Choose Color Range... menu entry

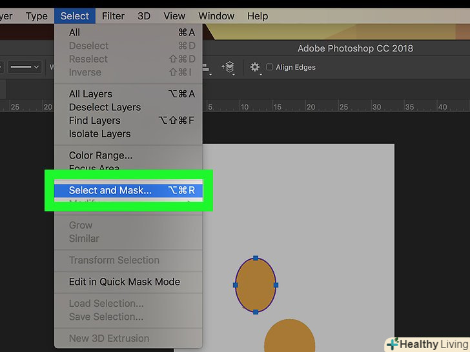coord(128,155)
